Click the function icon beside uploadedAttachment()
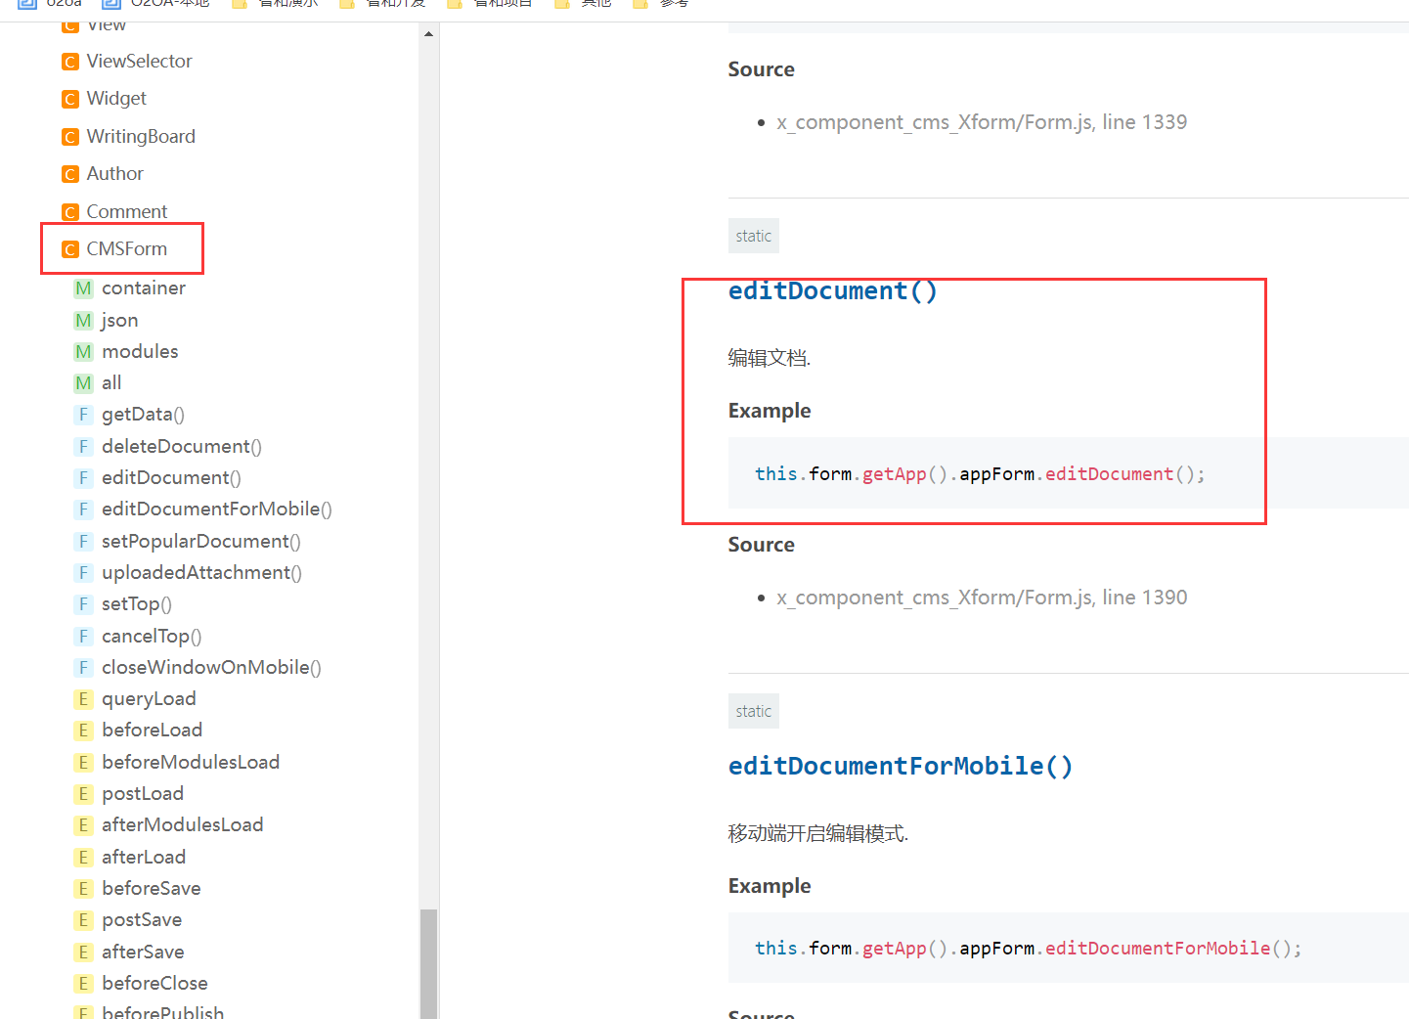This screenshot has height=1019, width=1409. 84,573
